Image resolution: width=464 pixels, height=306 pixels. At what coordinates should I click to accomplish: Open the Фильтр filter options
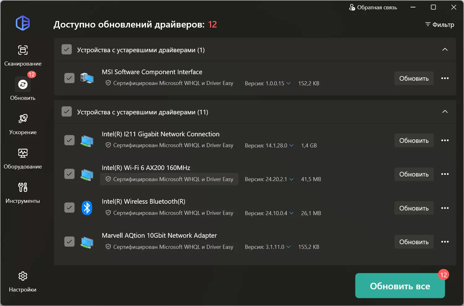point(440,25)
